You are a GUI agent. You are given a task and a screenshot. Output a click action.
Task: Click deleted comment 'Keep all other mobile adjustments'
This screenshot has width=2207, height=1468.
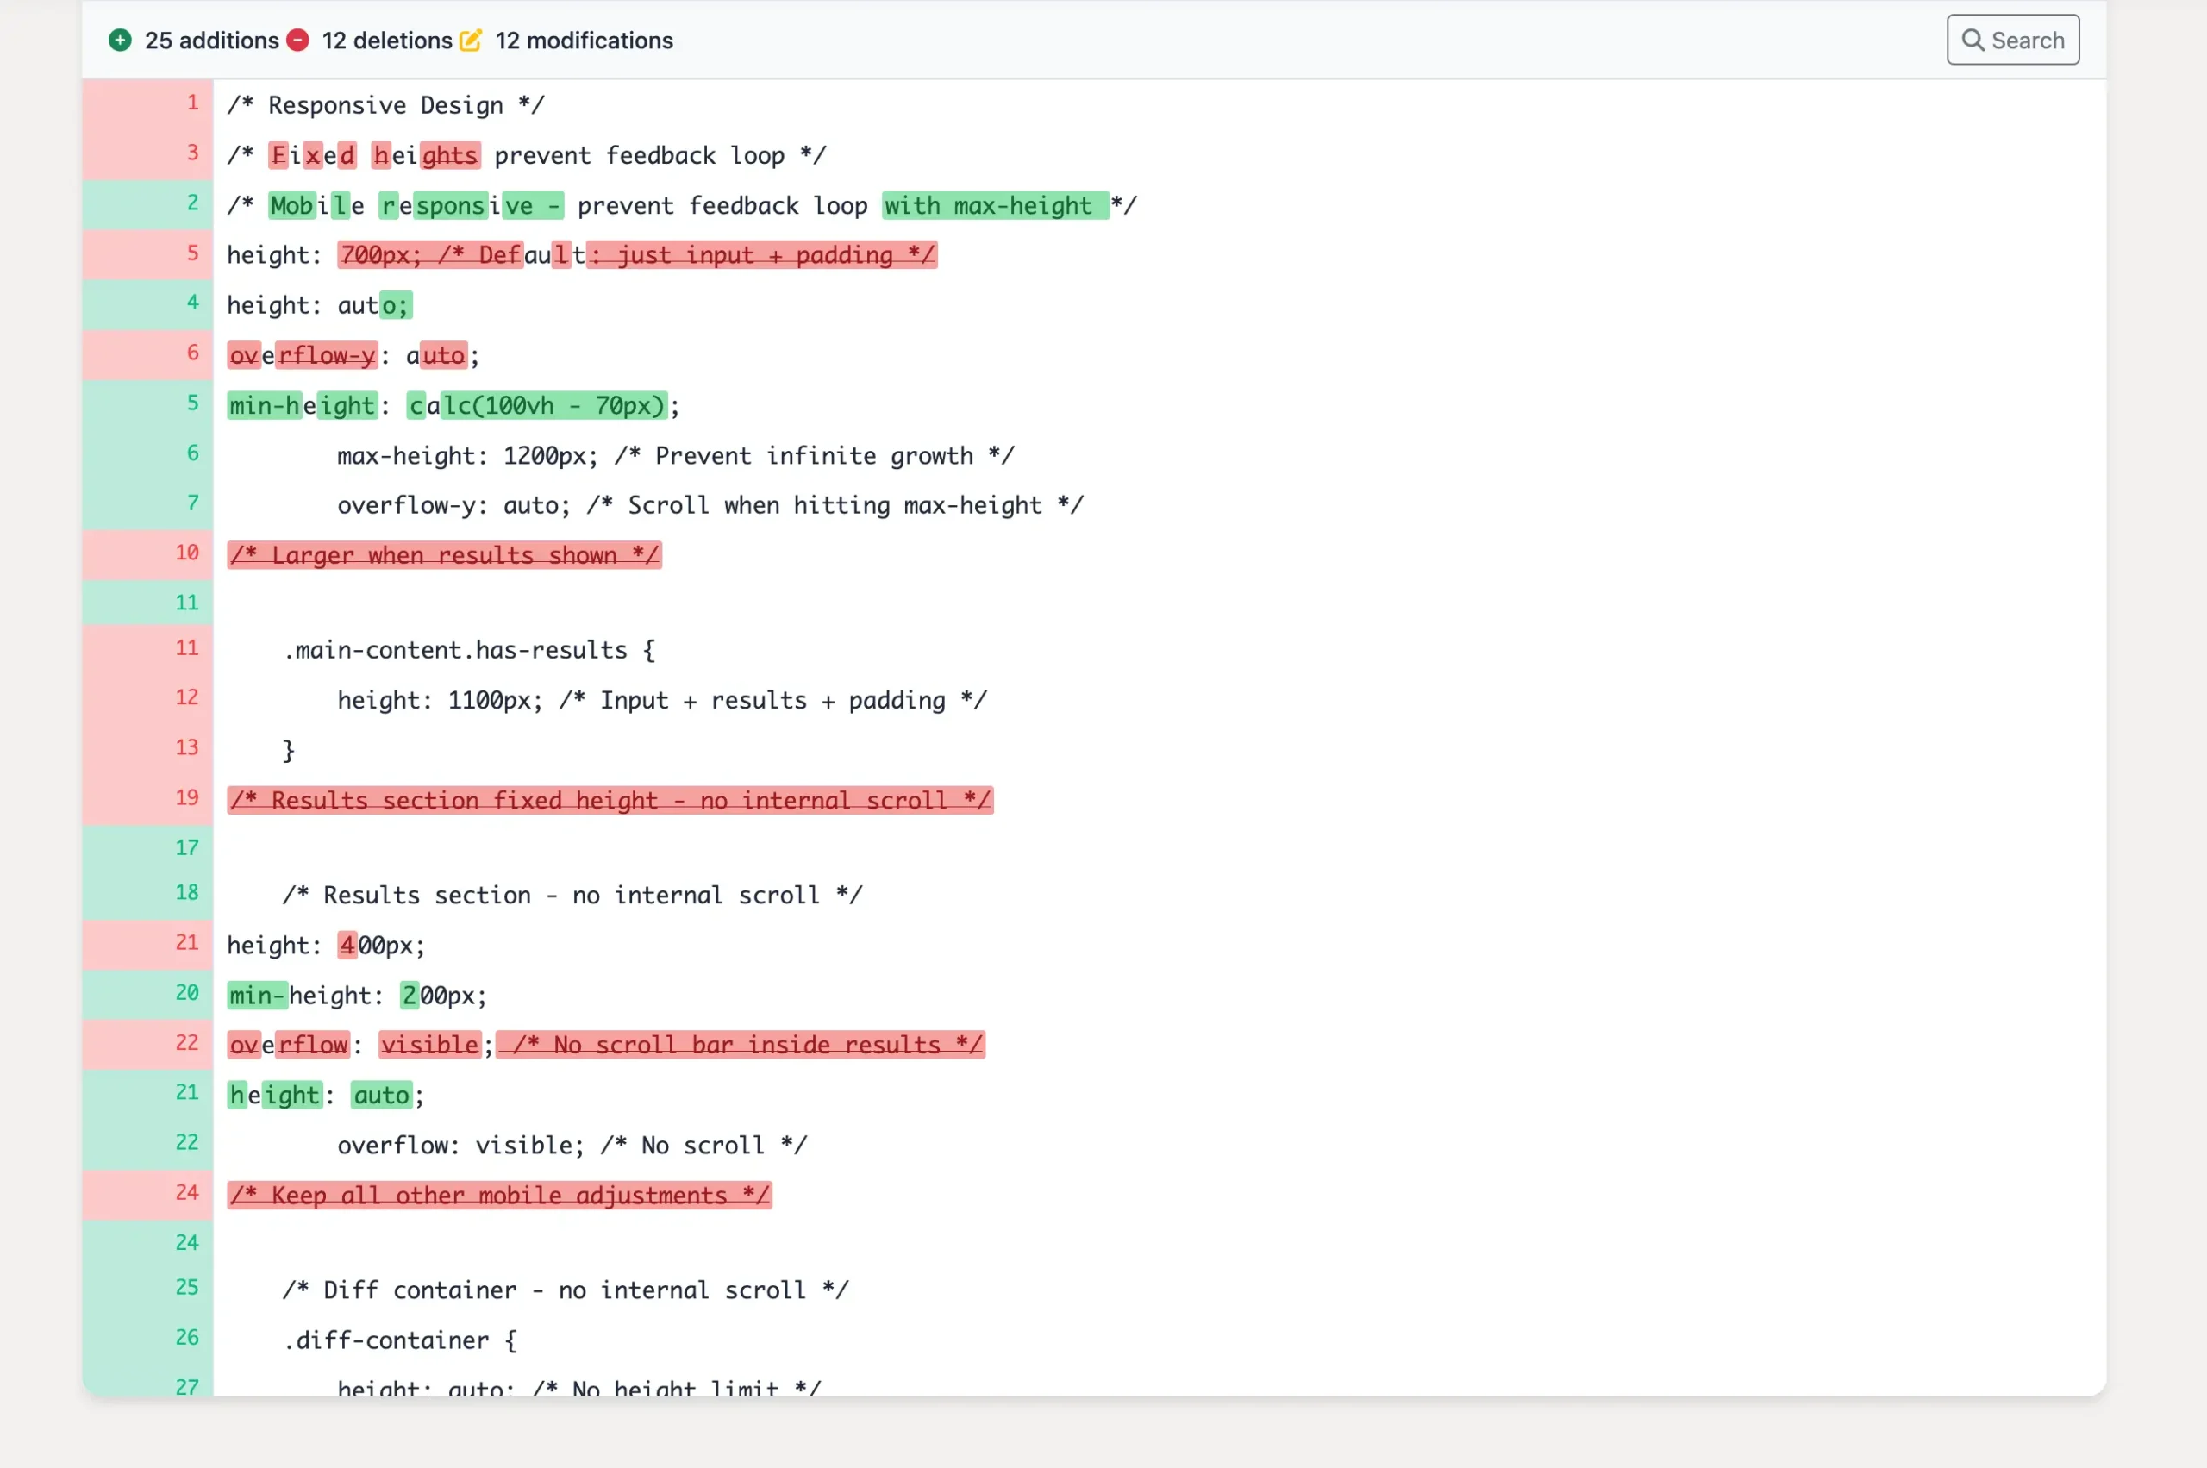click(499, 1196)
